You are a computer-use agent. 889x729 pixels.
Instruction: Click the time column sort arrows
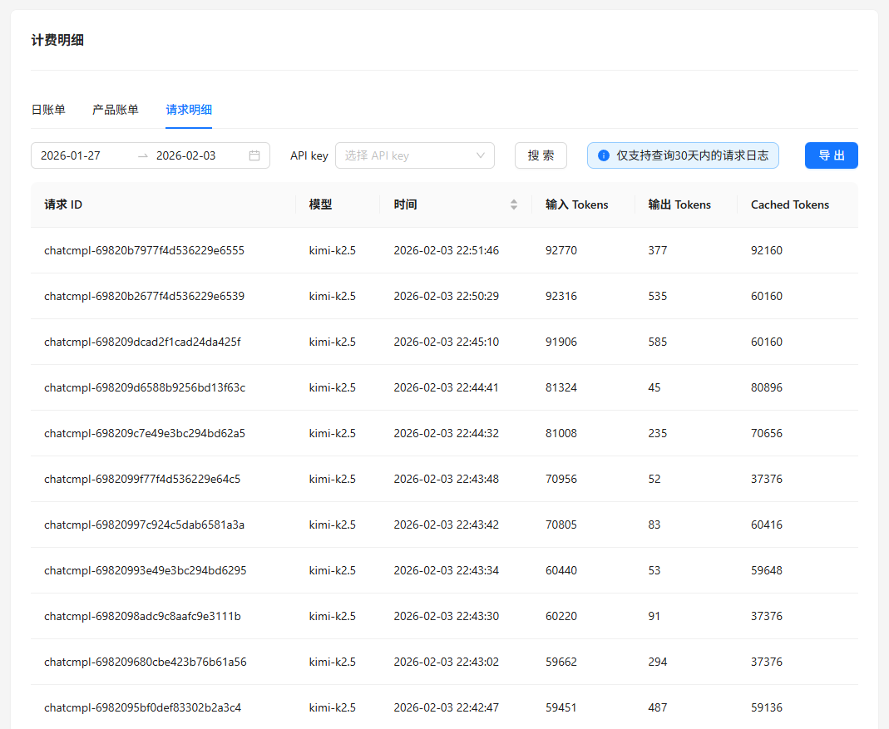point(514,204)
